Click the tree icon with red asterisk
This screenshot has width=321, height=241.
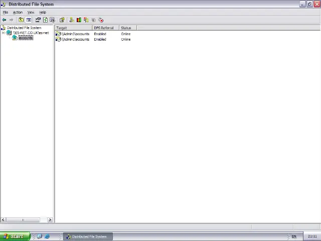click(86, 20)
